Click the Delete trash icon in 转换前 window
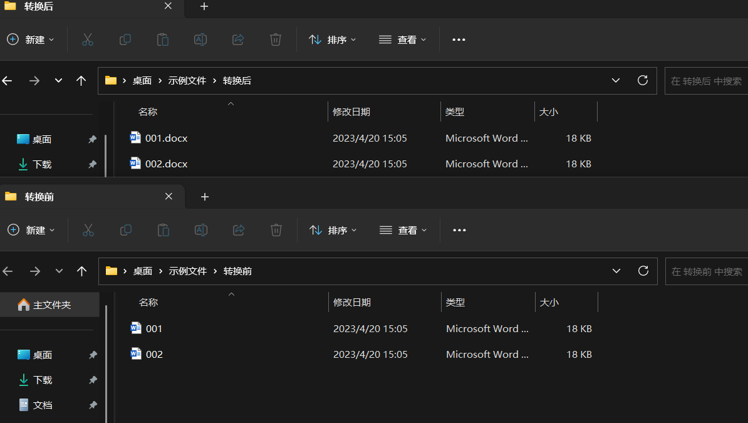 pos(276,230)
